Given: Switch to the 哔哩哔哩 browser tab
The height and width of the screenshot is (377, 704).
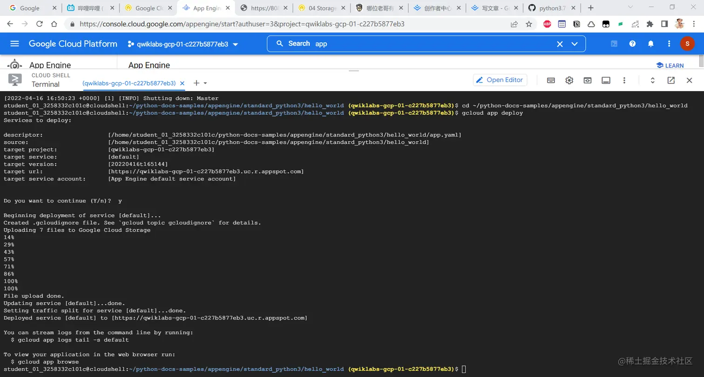Looking at the screenshot, I should point(90,8).
